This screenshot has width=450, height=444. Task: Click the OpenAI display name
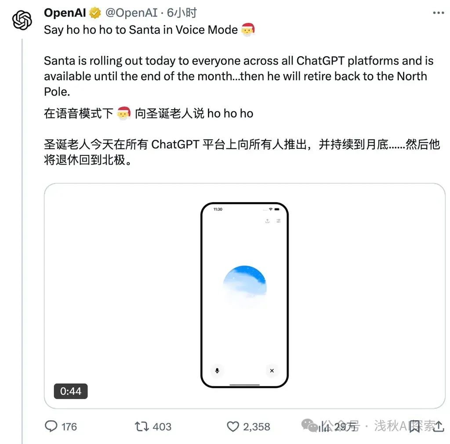pos(65,13)
